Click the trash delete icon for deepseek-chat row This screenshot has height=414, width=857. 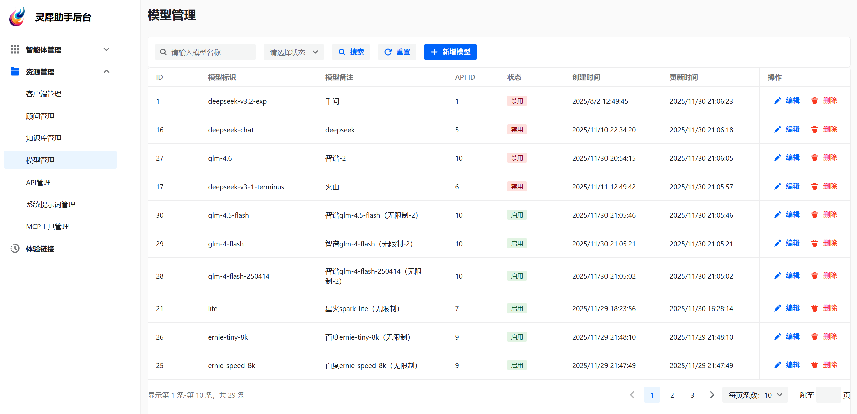[x=814, y=129]
